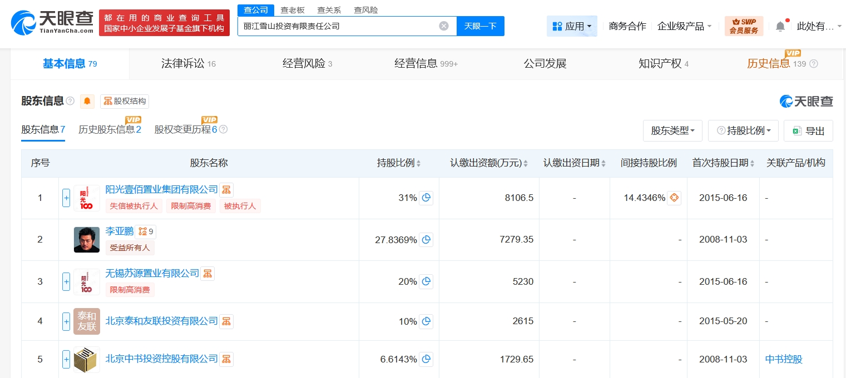Switch to the 查老板 search tab
This screenshot has width=846, height=378.
click(x=292, y=10)
